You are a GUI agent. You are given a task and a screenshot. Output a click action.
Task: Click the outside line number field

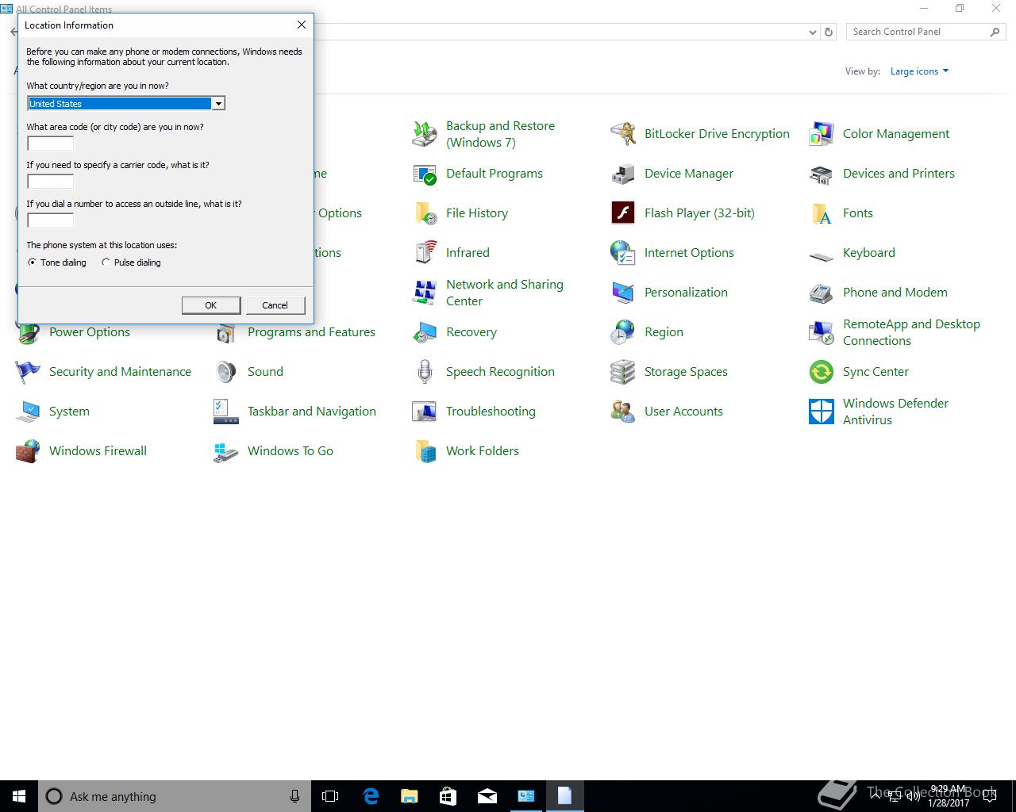[x=50, y=220]
